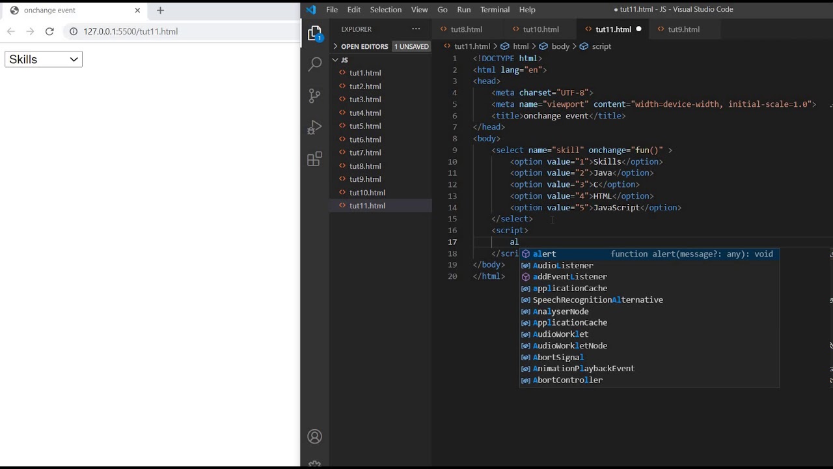Switch to the tut10.html editor tab
The image size is (833, 469).
pyautogui.click(x=541, y=29)
